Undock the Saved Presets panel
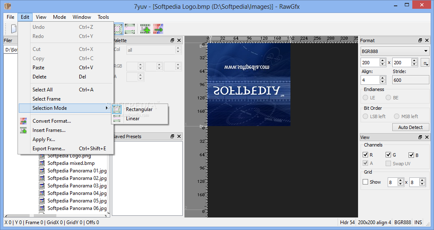 [172, 136]
